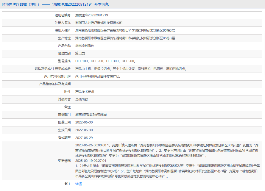Select the registrant name 衡阳市大井医疗器械科技有限公司

point(99,23)
